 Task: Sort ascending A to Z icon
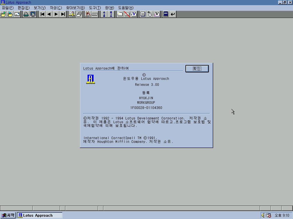tap(104, 14)
